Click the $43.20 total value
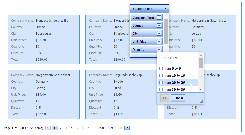 point(118,114)
